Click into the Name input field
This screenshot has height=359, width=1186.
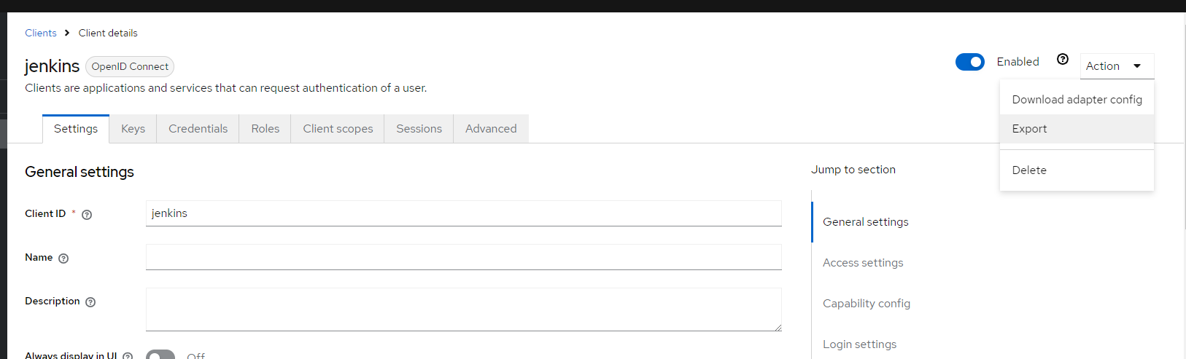(x=463, y=257)
